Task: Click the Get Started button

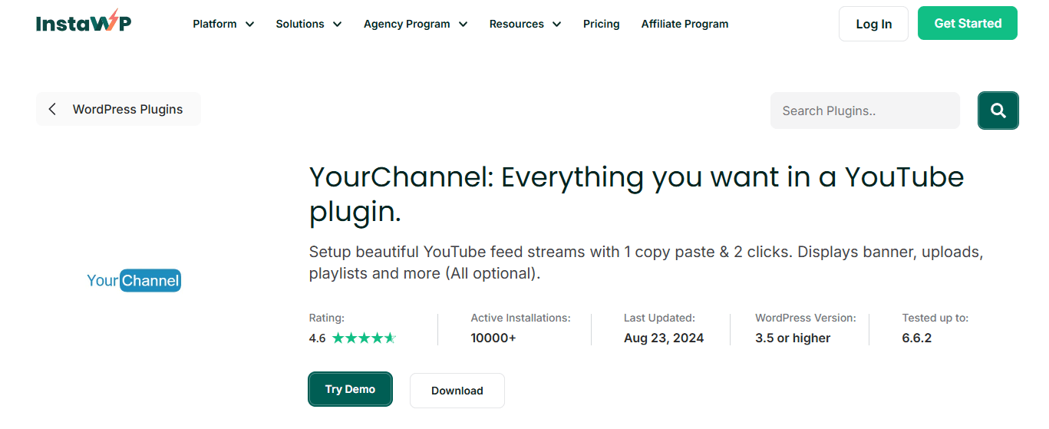Action: pos(968,23)
